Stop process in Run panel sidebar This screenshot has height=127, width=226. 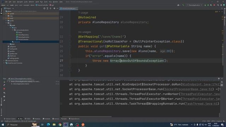point(4,89)
